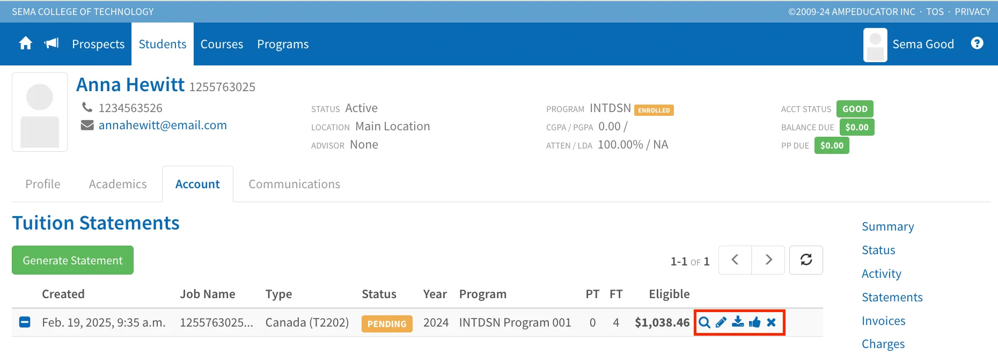Switch to the Academics tab
The width and height of the screenshot is (998, 355).
(118, 184)
